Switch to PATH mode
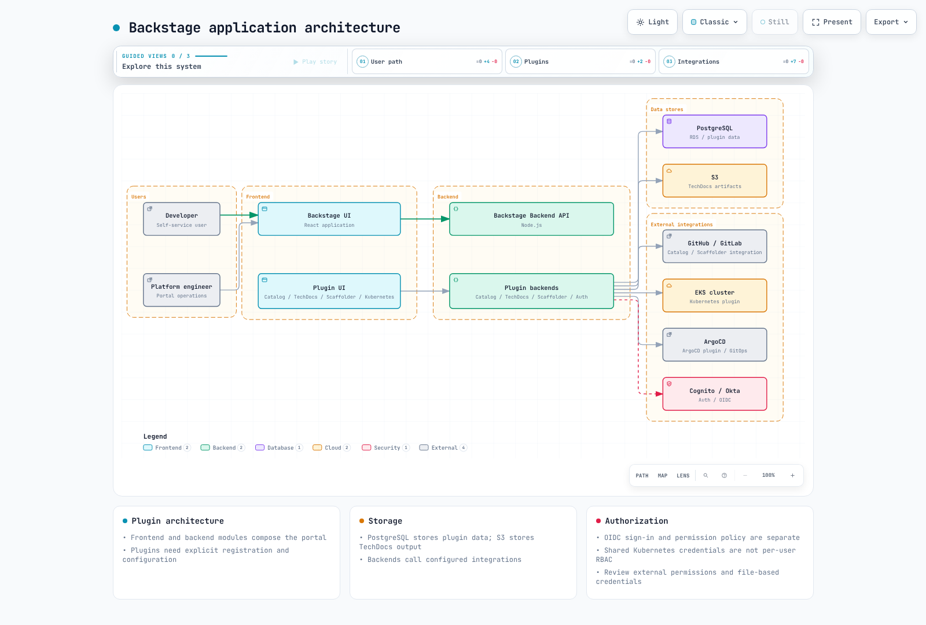The image size is (926, 625). tap(642, 476)
